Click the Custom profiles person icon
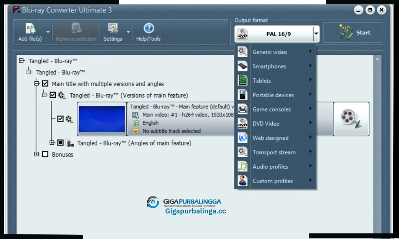The height and width of the screenshot is (239, 399). (x=243, y=181)
